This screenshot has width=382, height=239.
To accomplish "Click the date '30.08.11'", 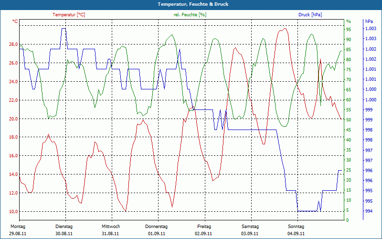I will tap(64, 234).
